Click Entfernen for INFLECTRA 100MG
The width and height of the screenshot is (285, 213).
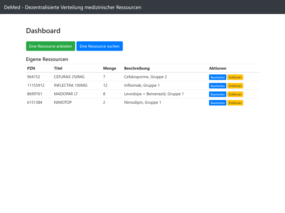tap(235, 86)
